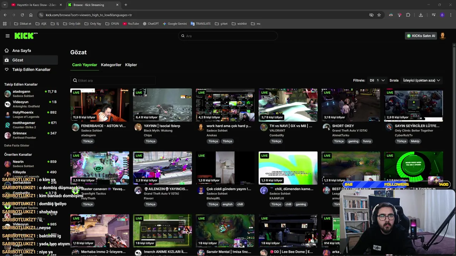Open the TRANSLATE bookmark
Screen dimensions: 456x256
click(x=201, y=24)
